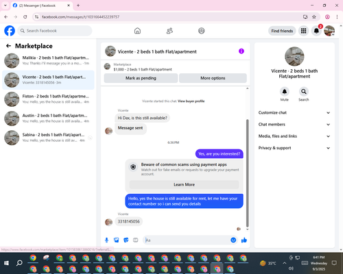343x274 pixels.
Task: Click the chat scrollbar thumb
Action: click(247, 173)
